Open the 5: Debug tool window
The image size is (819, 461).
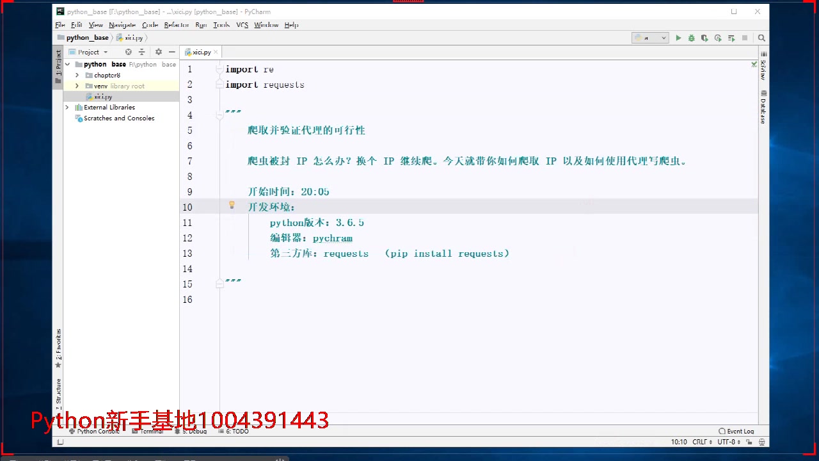coord(191,432)
